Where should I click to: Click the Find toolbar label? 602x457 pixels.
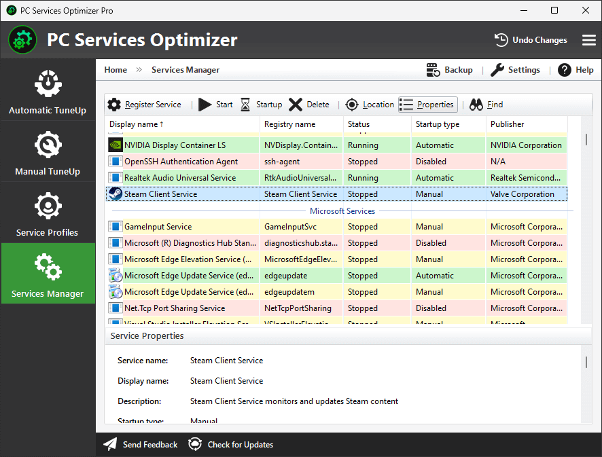495,105
